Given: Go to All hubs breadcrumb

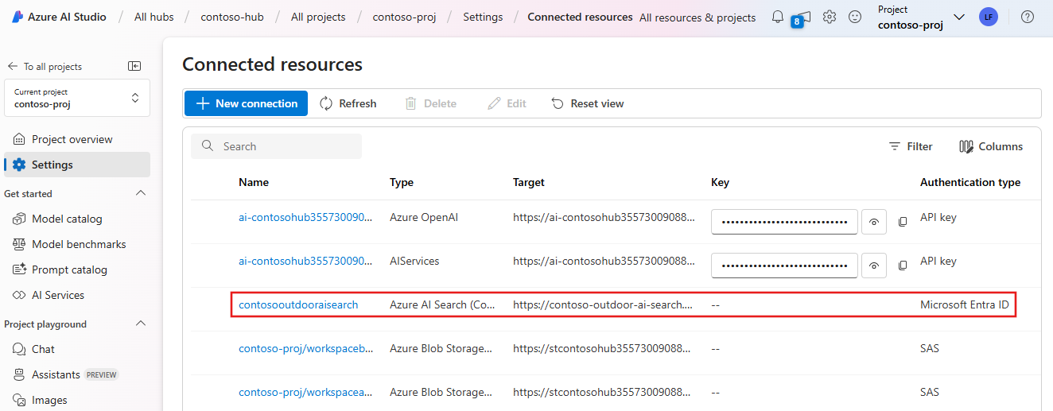Looking at the screenshot, I should click(x=154, y=17).
